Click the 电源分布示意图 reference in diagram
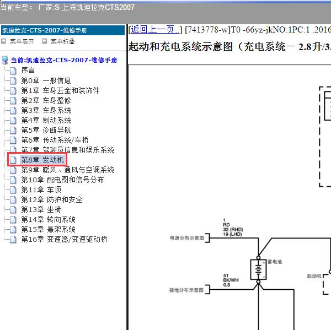Screen dimensions: 331x330 (x=187, y=238)
